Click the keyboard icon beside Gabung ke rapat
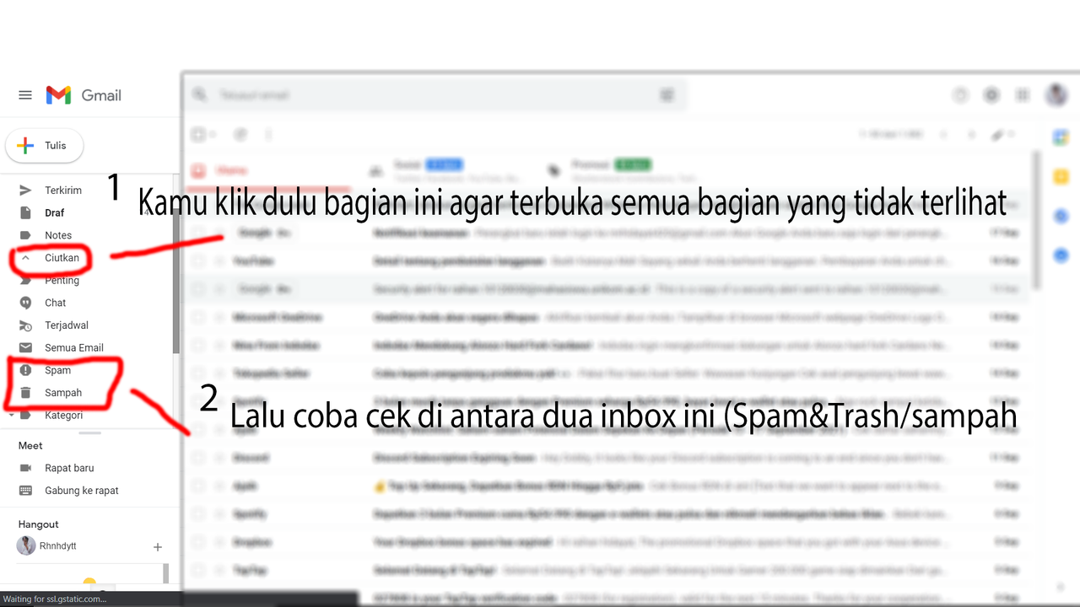Screen dimensions: 1080x607 (x=25, y=491)
